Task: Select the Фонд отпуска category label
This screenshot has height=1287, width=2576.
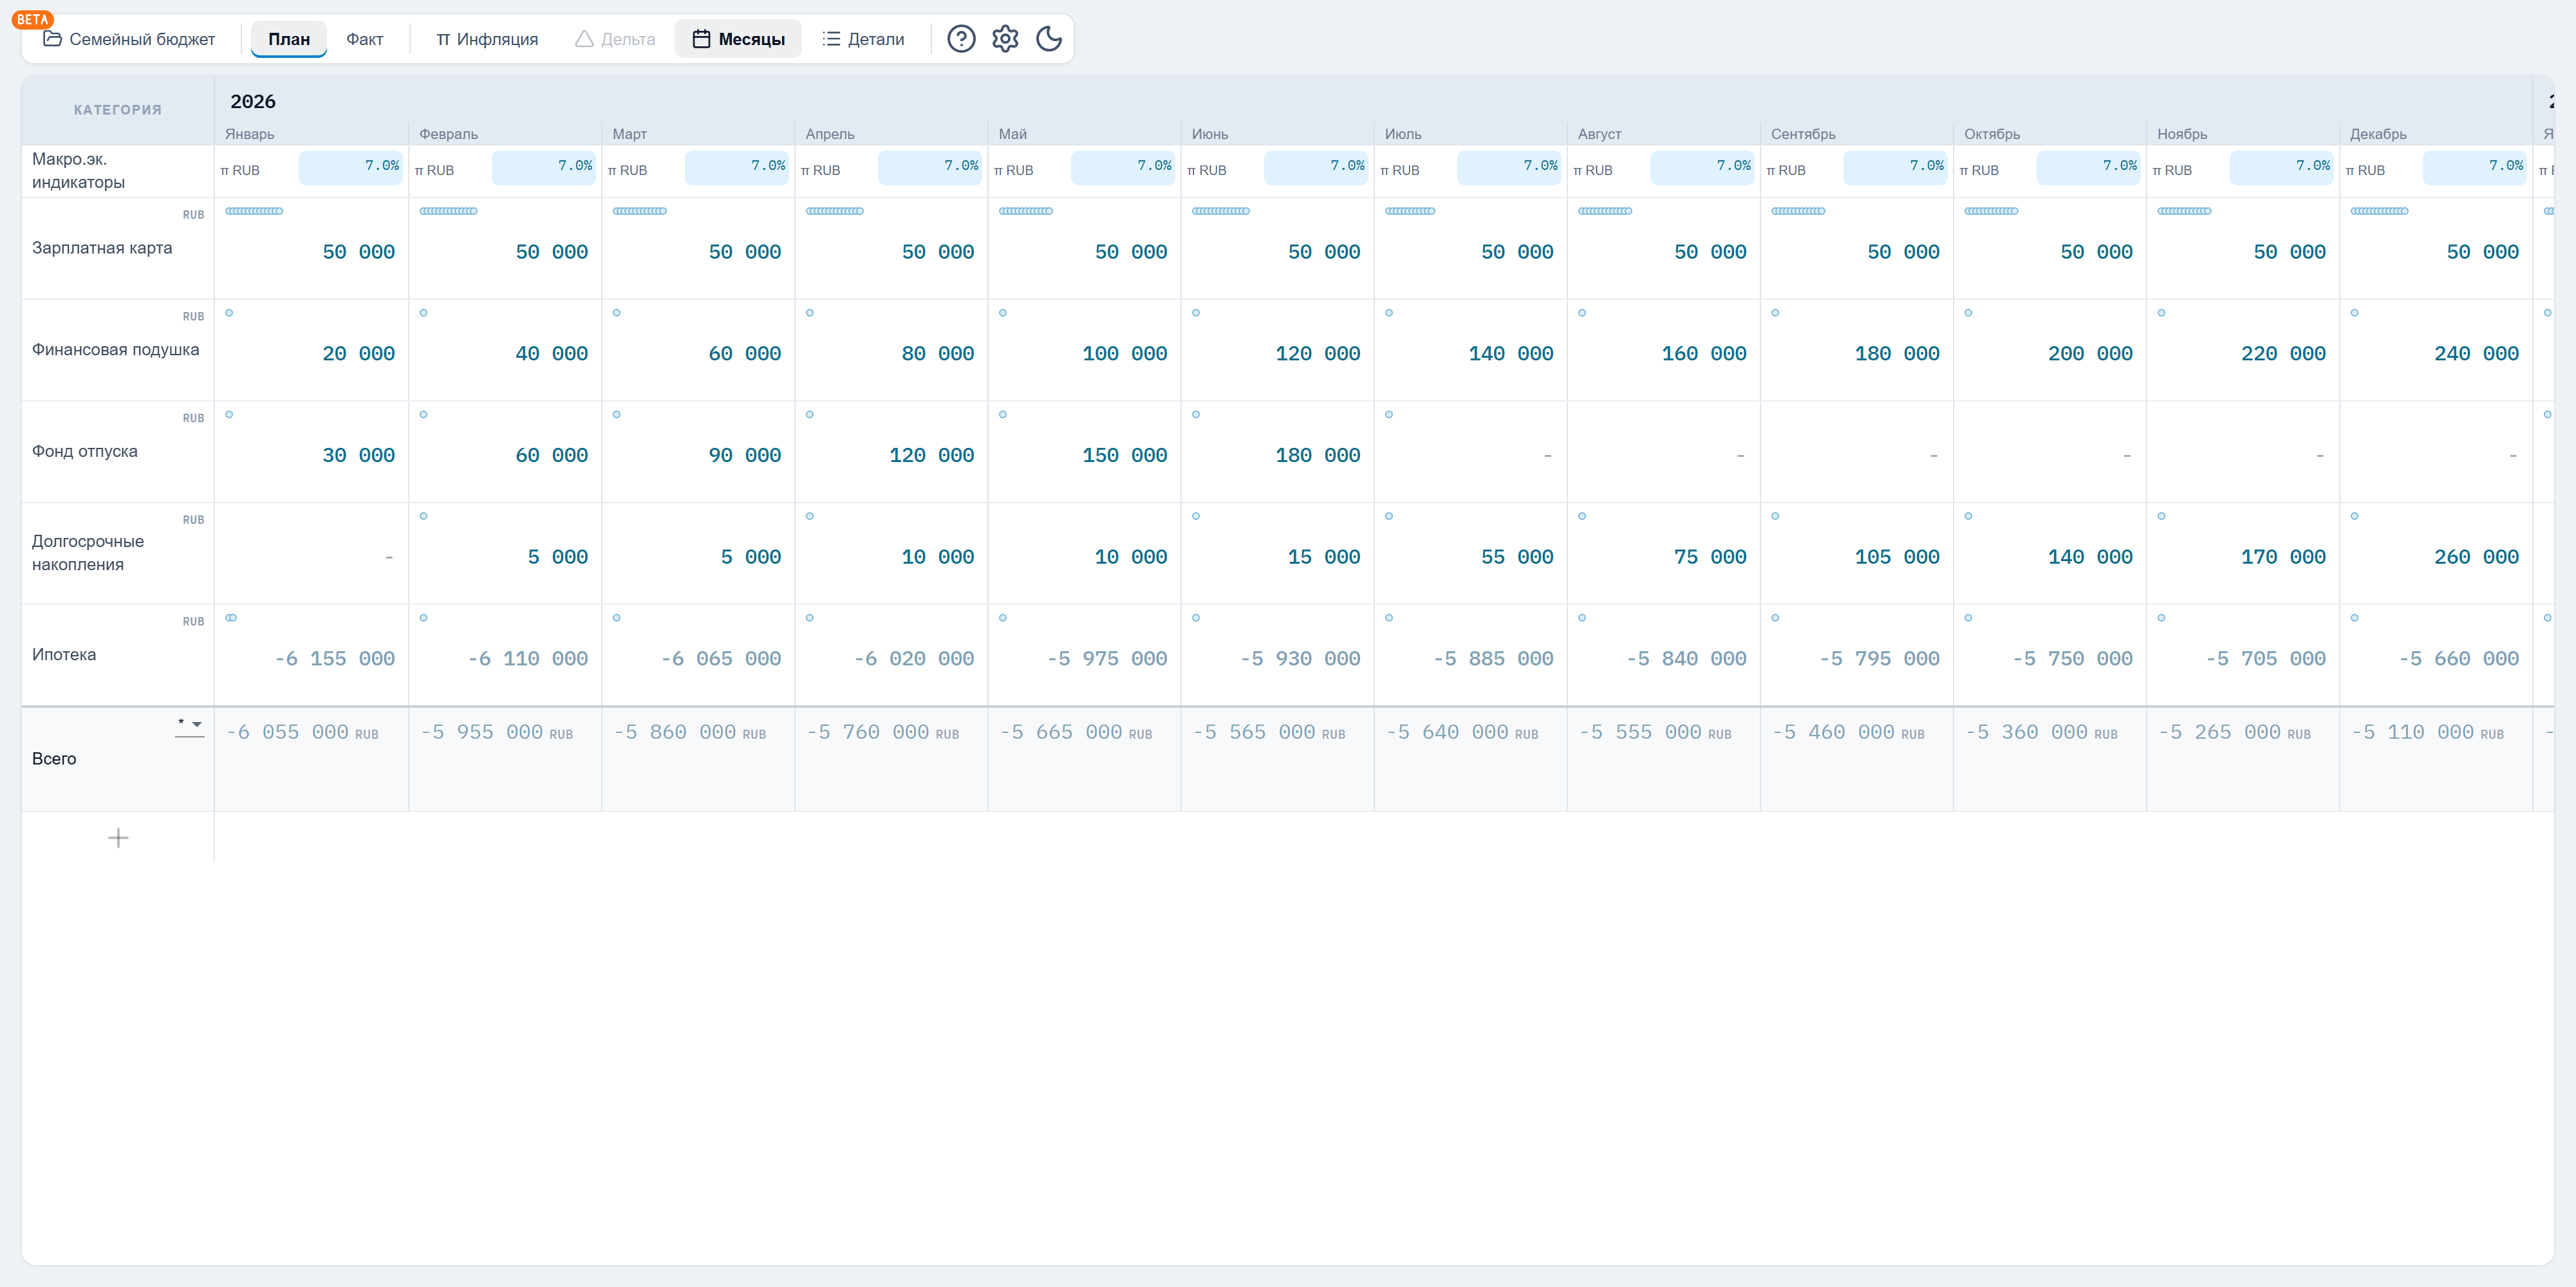Action: (85, 451)
